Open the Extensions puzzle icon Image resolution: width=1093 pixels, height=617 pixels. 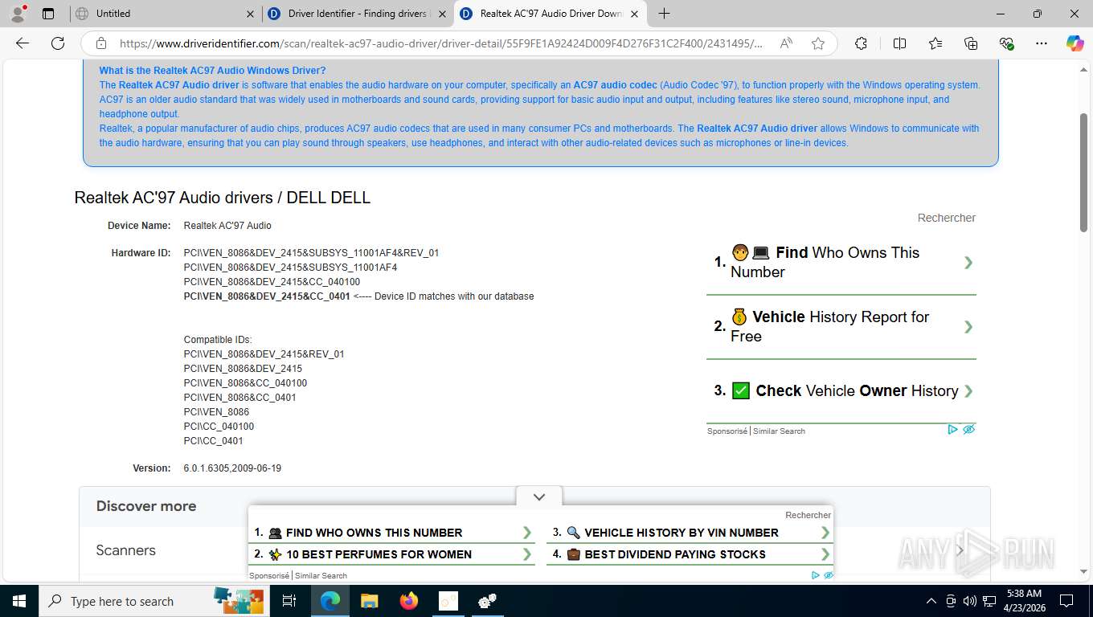861,43
